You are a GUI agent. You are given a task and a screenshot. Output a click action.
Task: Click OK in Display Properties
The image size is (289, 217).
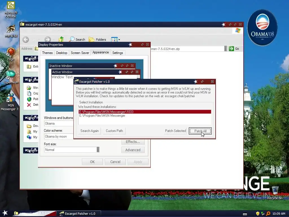tap(92, 162)
